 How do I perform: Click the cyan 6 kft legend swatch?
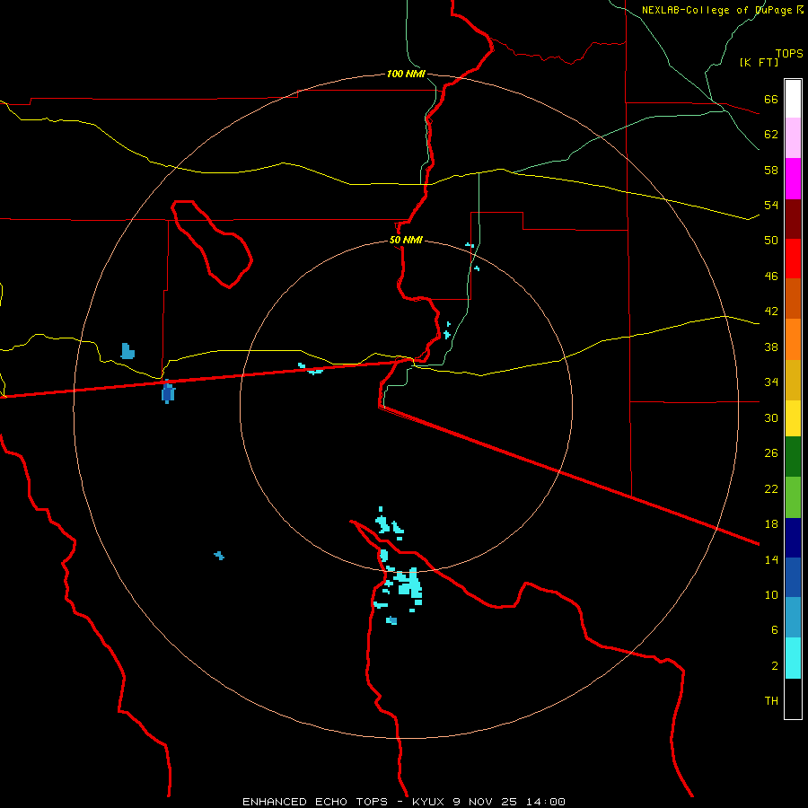(793, 658)
